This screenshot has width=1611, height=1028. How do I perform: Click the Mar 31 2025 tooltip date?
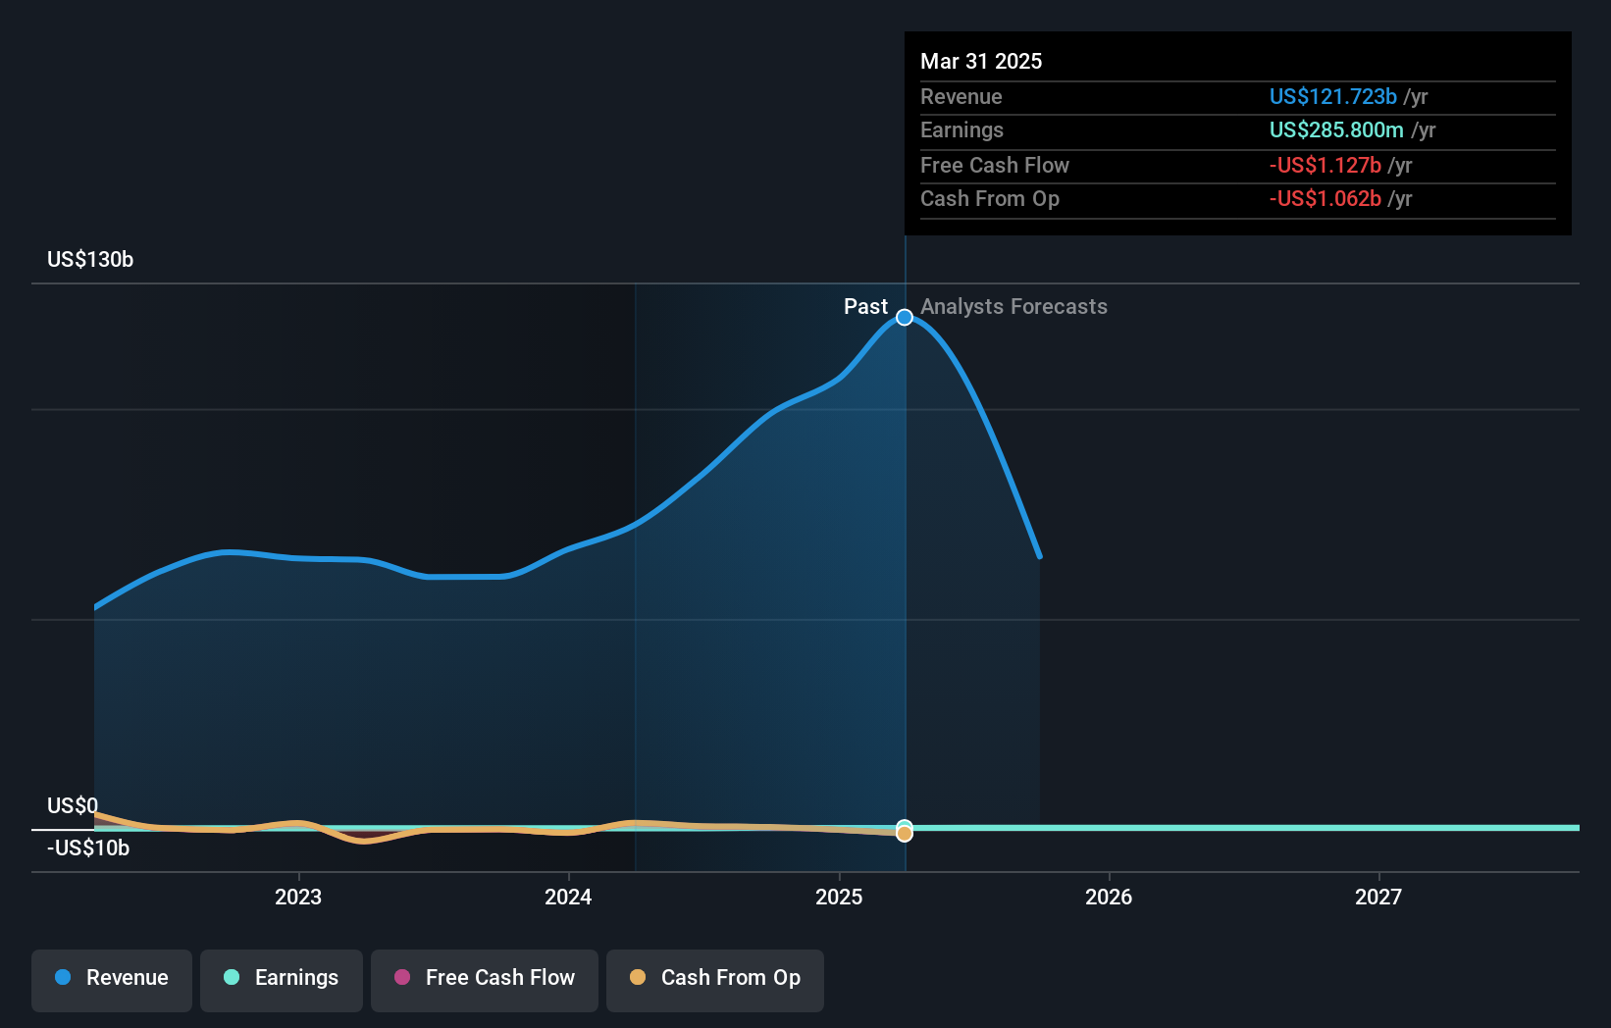[981, 61]
